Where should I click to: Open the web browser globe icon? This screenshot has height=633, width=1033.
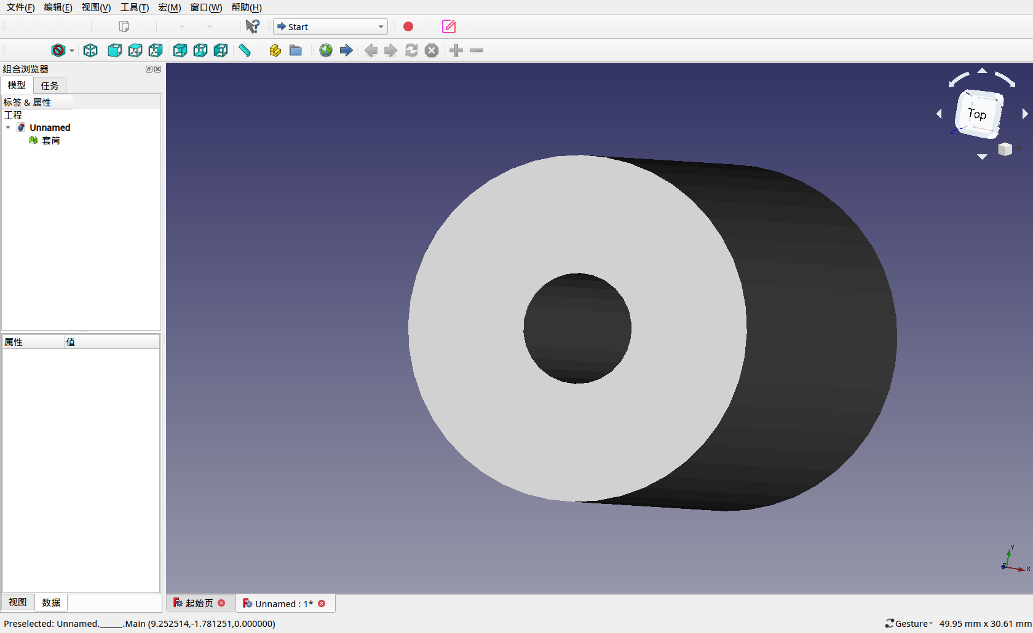click(x=326, y=50)
